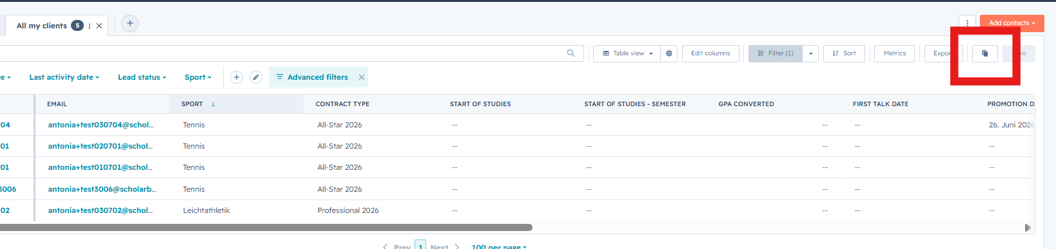The image size is (1056, 249).
Task: Add another quick filter with plus icon
Action: coord(237,77)
